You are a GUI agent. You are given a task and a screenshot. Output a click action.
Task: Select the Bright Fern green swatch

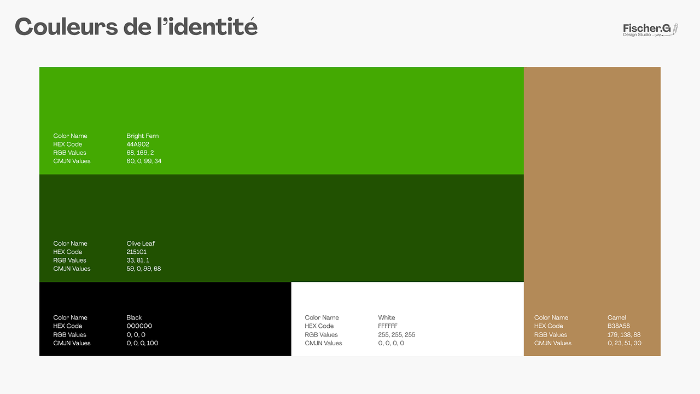(328, 109)
